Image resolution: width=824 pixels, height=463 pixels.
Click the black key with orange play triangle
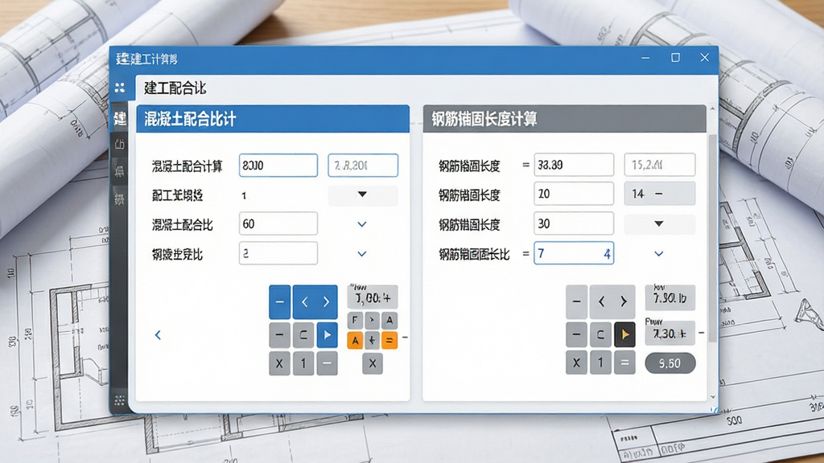pyautogui.click(x=624, y=334)
